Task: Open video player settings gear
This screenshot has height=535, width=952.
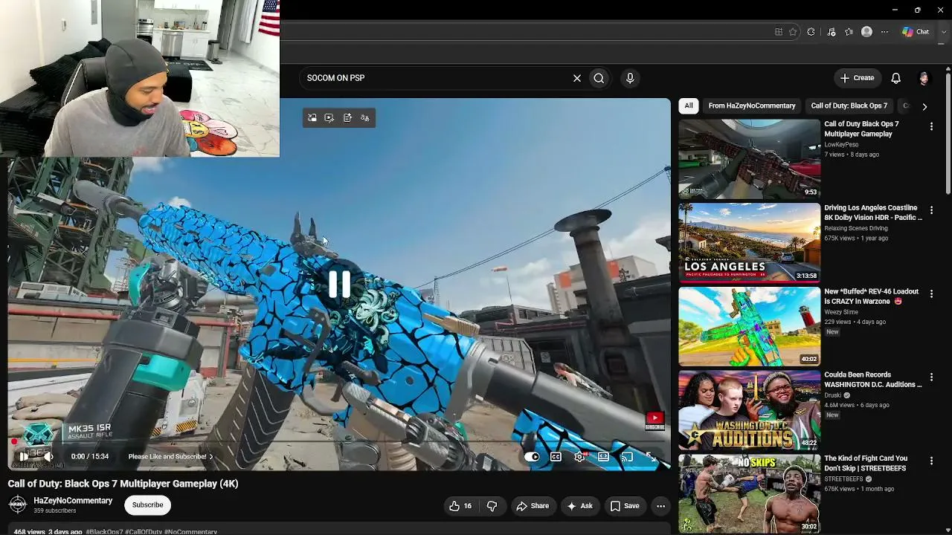Action: coord(579,456)
